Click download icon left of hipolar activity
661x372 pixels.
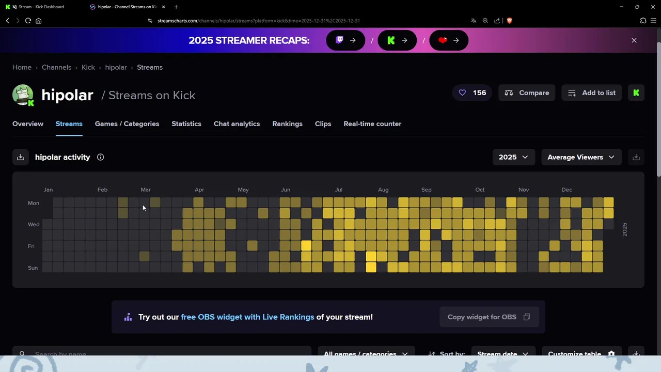click(21, 157)
